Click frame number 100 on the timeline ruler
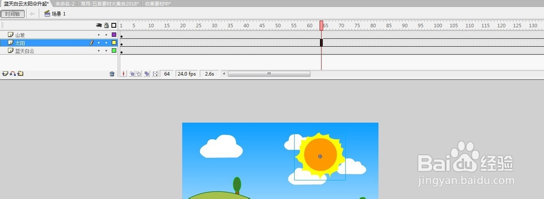The image size is (544, 199). tap(438, 26)
